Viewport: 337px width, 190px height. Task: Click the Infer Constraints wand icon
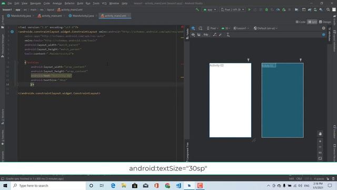click(x=221, y=35)
